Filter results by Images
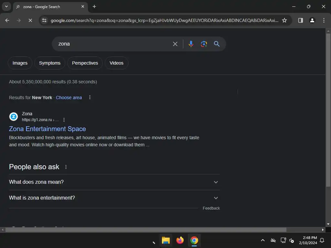This screenshot has height=248, width=331. point(20,63)
